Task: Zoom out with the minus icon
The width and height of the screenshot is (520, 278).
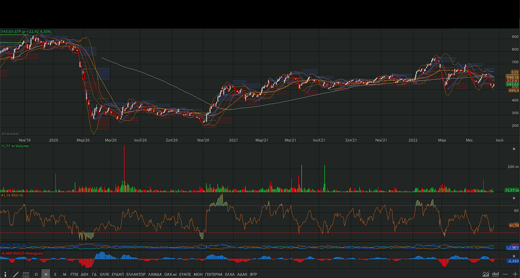Action: coord(505,274)
